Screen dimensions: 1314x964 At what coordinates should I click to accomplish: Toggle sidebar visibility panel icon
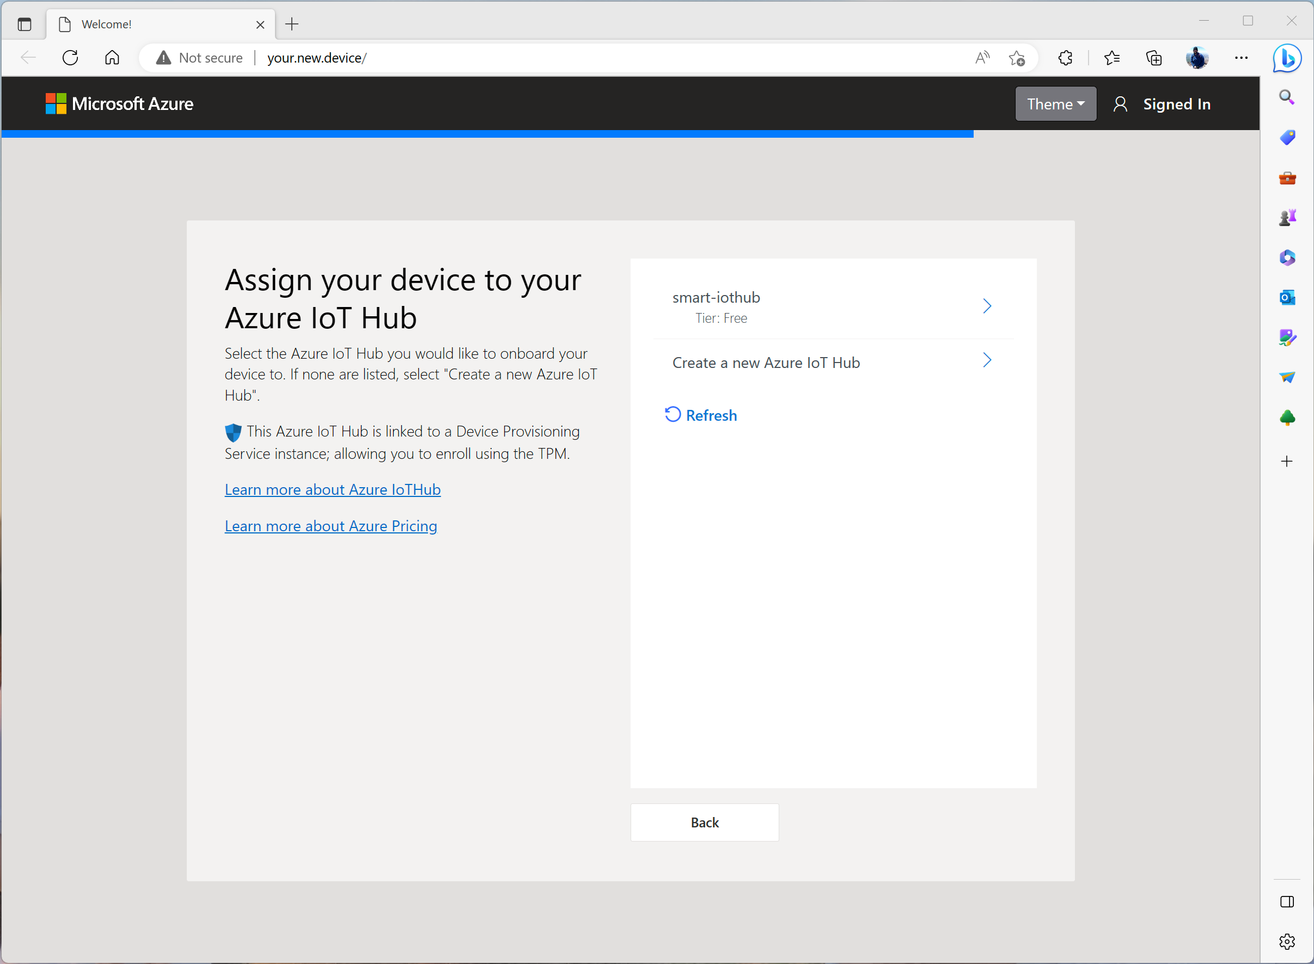(x=1287, y=901)
